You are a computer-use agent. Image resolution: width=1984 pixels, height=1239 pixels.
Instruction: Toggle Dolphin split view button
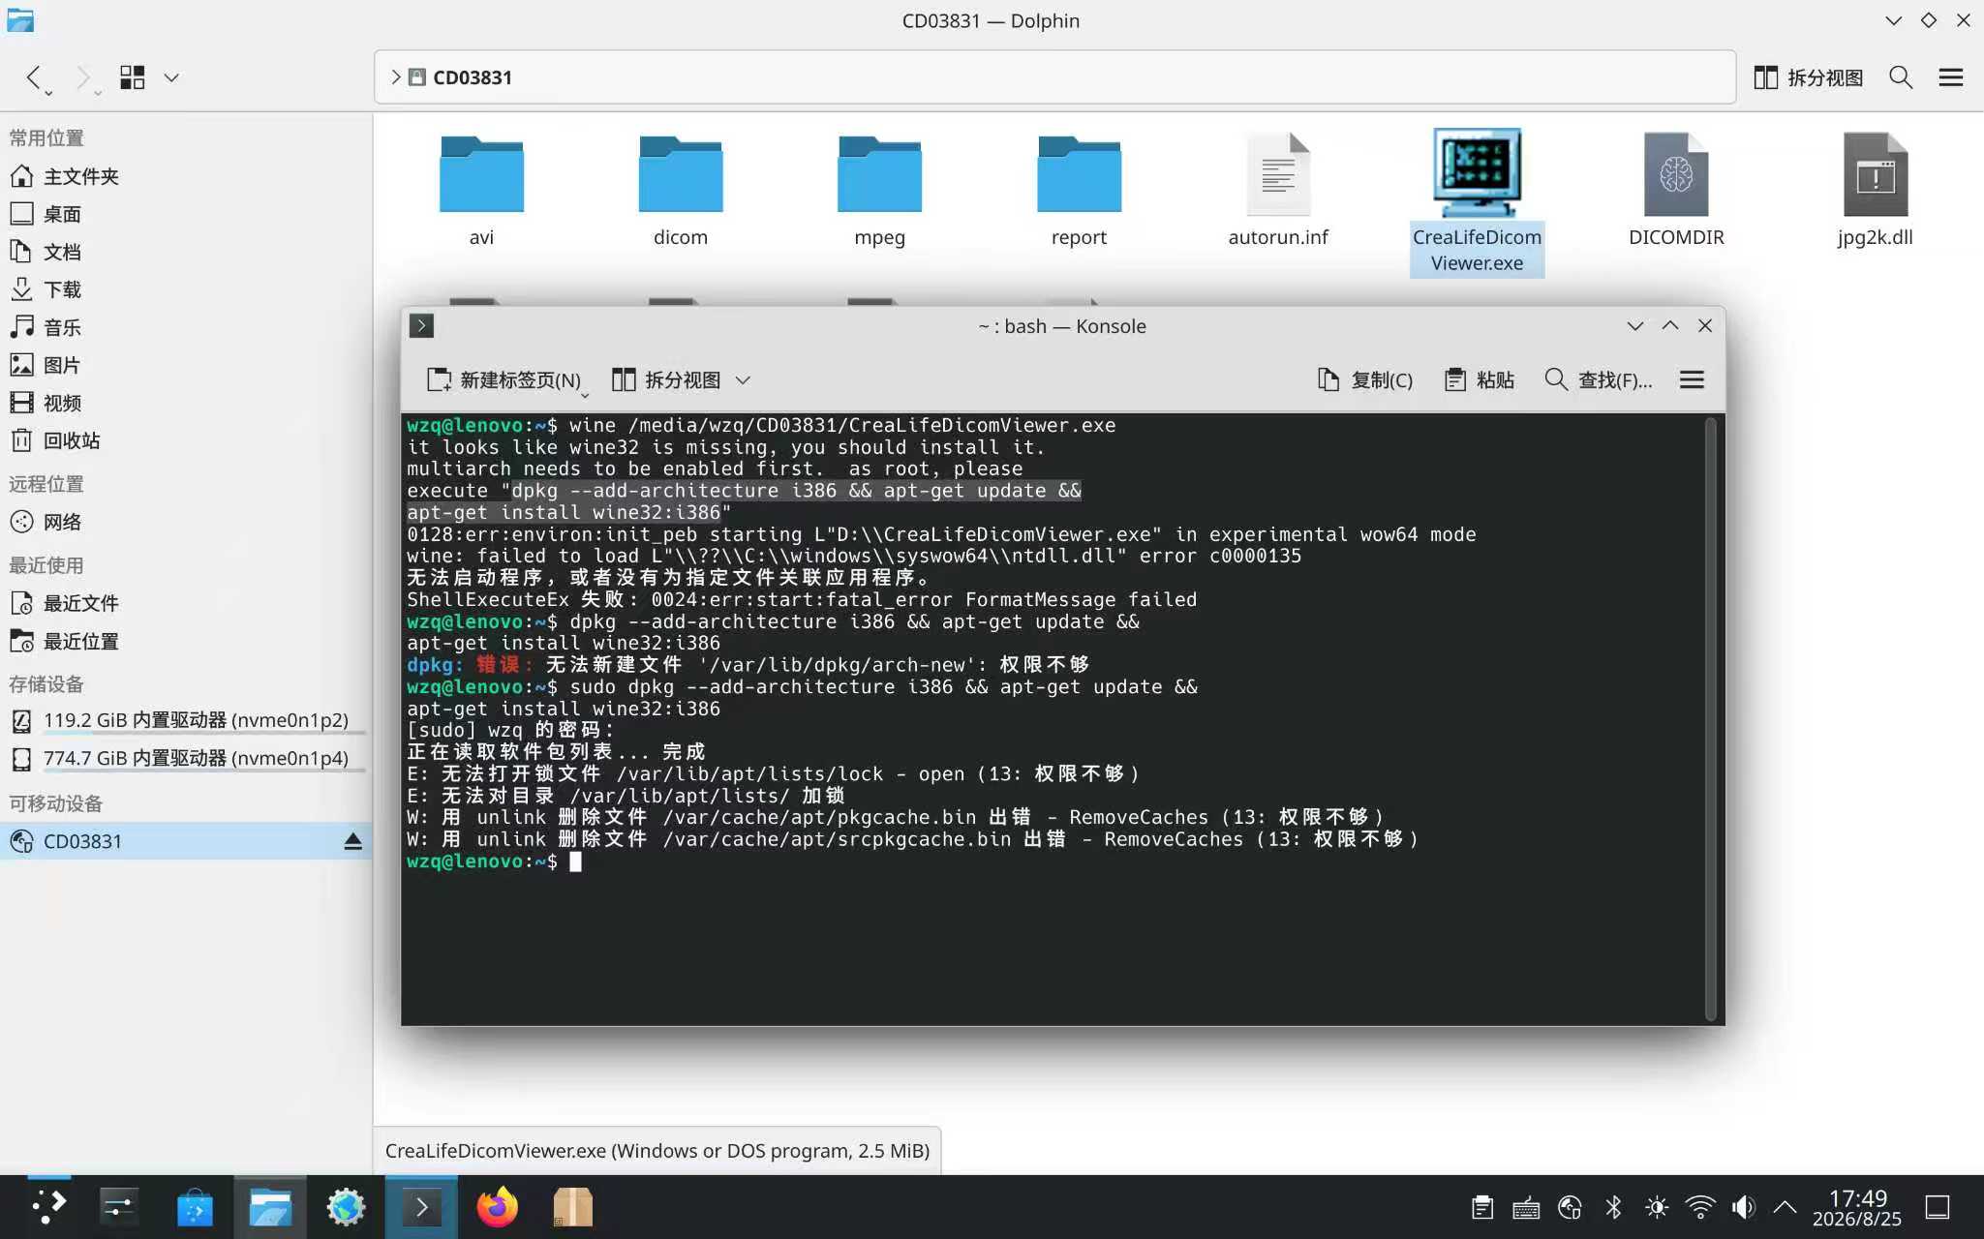(x=1809, y=77)
